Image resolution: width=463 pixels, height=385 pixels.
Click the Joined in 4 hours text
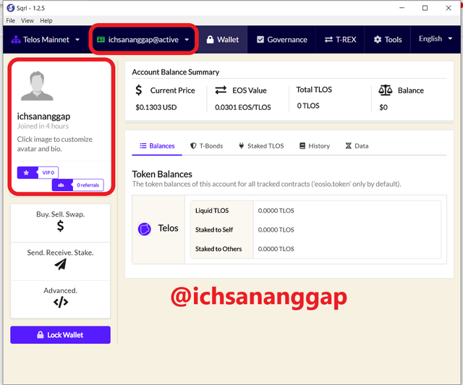43,126
